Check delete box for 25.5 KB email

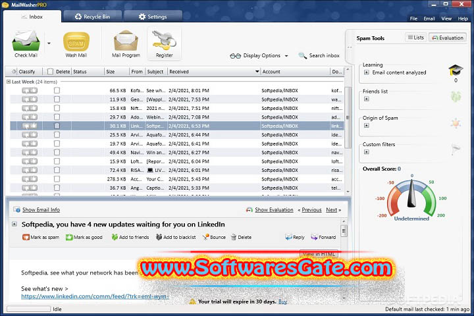(57, 134)
